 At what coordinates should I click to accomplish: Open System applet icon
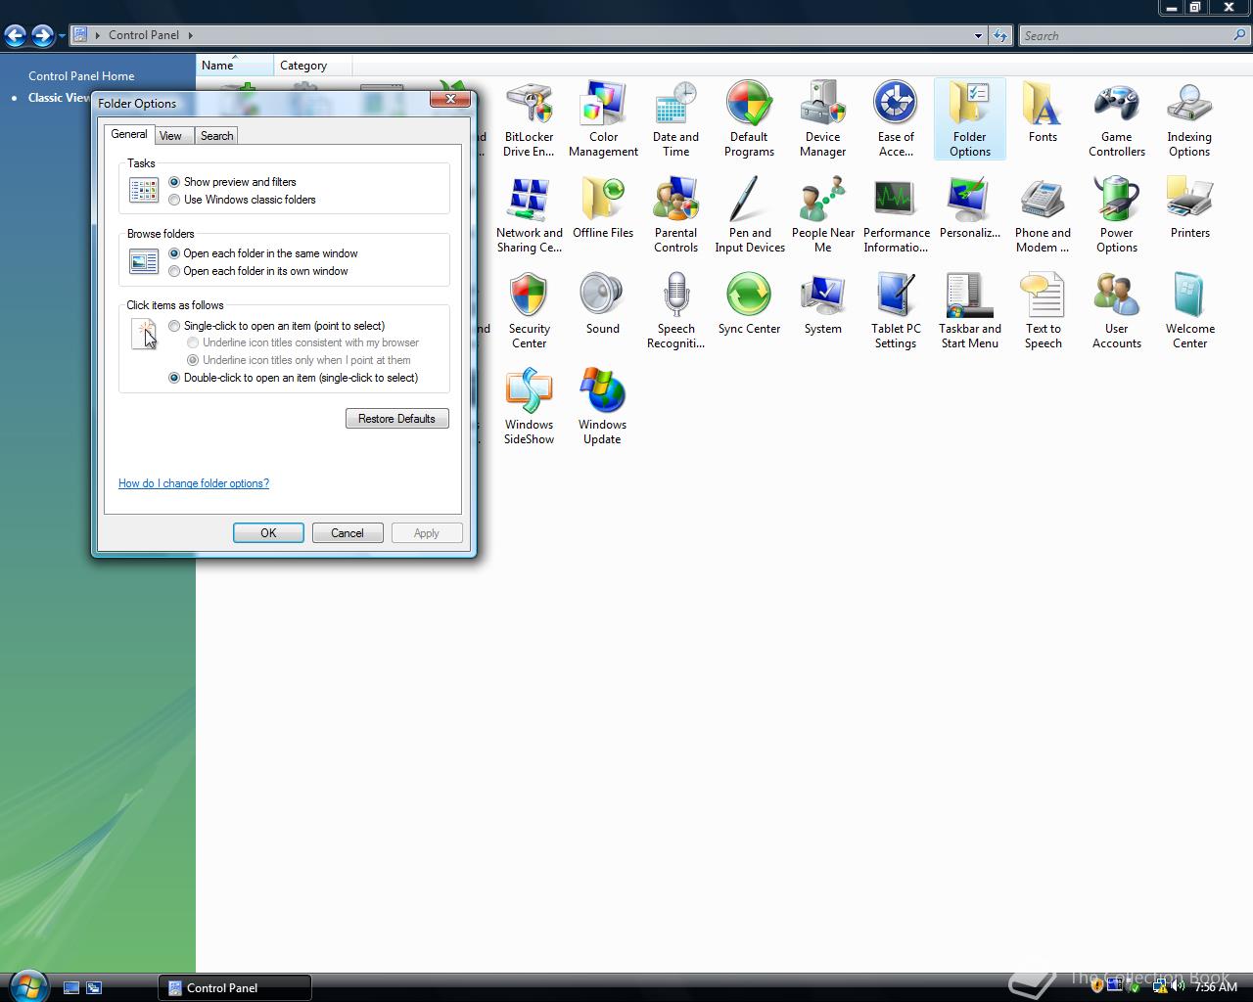coord(822,304)
